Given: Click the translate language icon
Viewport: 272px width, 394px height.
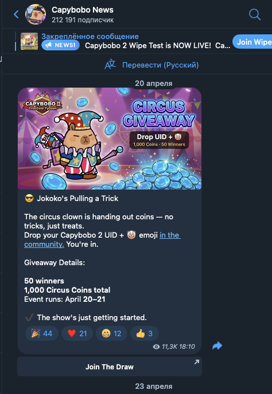Looking at the screenshot, I should pos(110,65).
